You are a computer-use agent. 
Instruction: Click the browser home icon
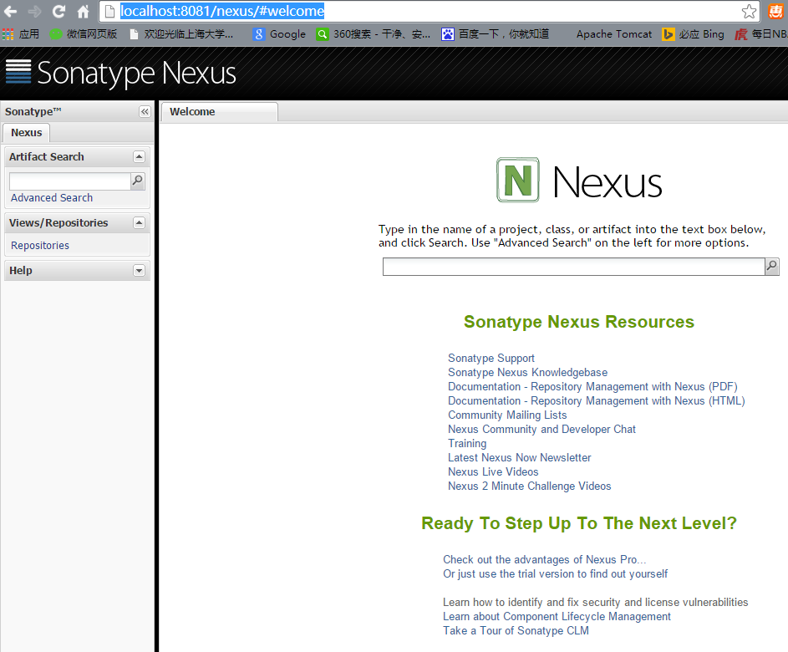[x=84, y=12]
